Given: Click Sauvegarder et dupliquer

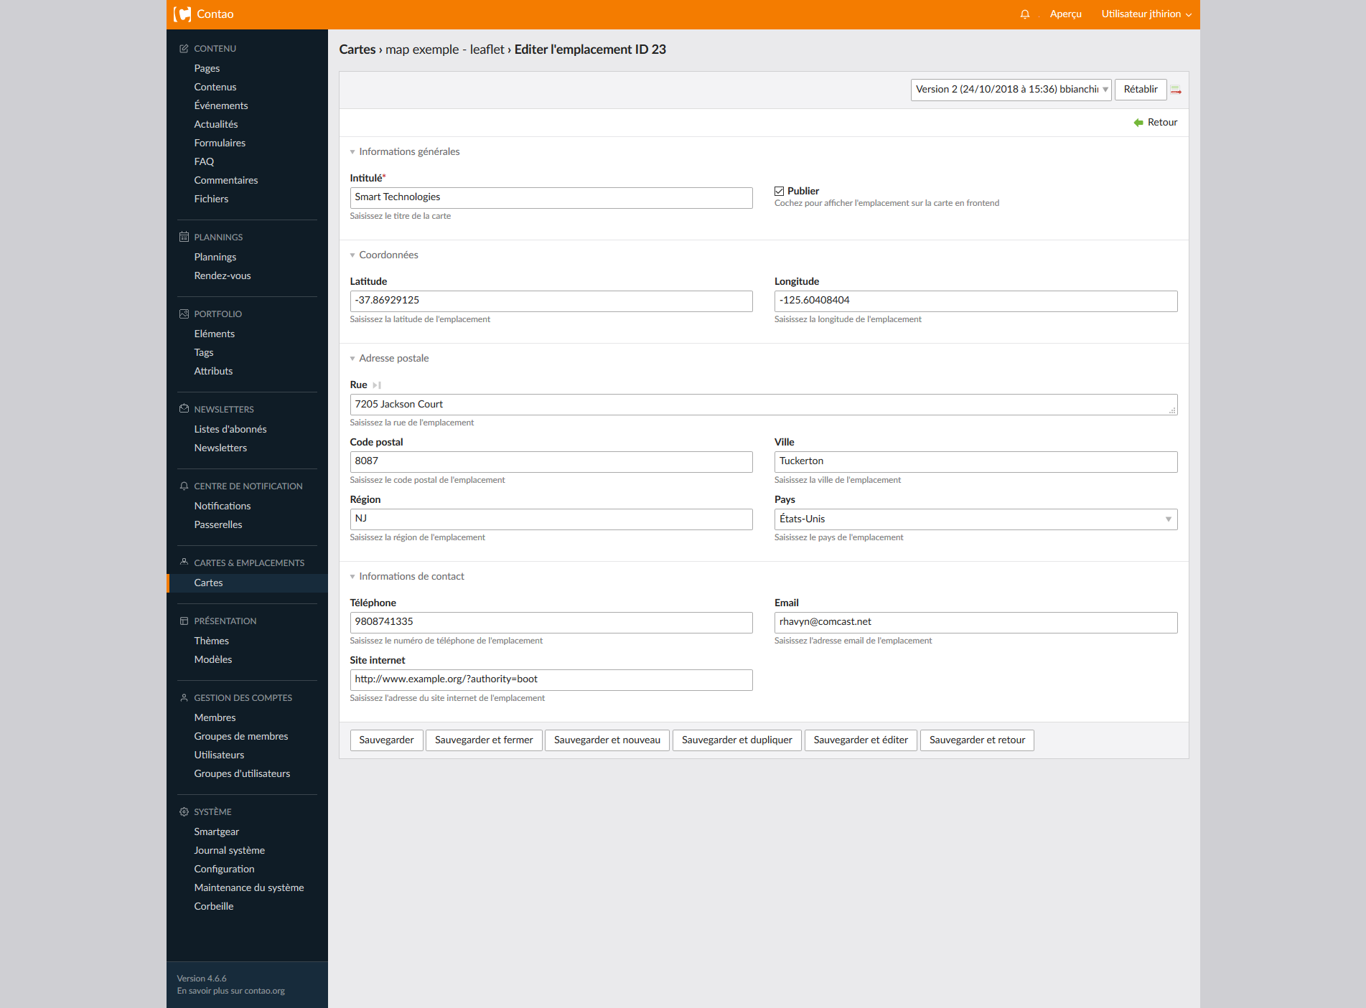Looking at the screenshot, I should 737,740.
